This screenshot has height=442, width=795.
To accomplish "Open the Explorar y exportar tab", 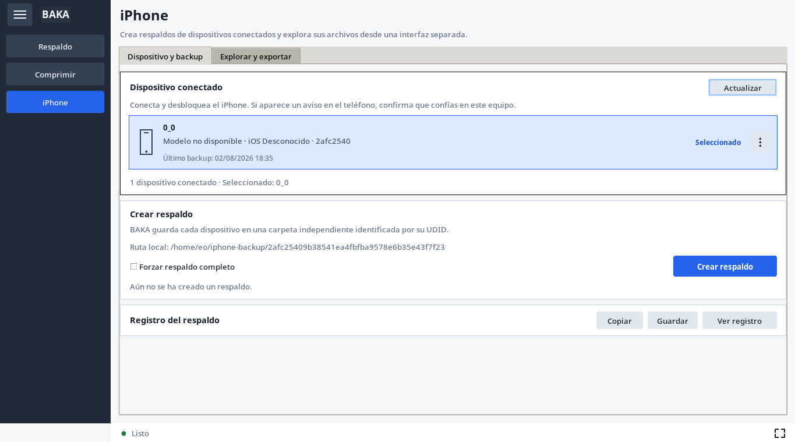I will pos(256,56).
